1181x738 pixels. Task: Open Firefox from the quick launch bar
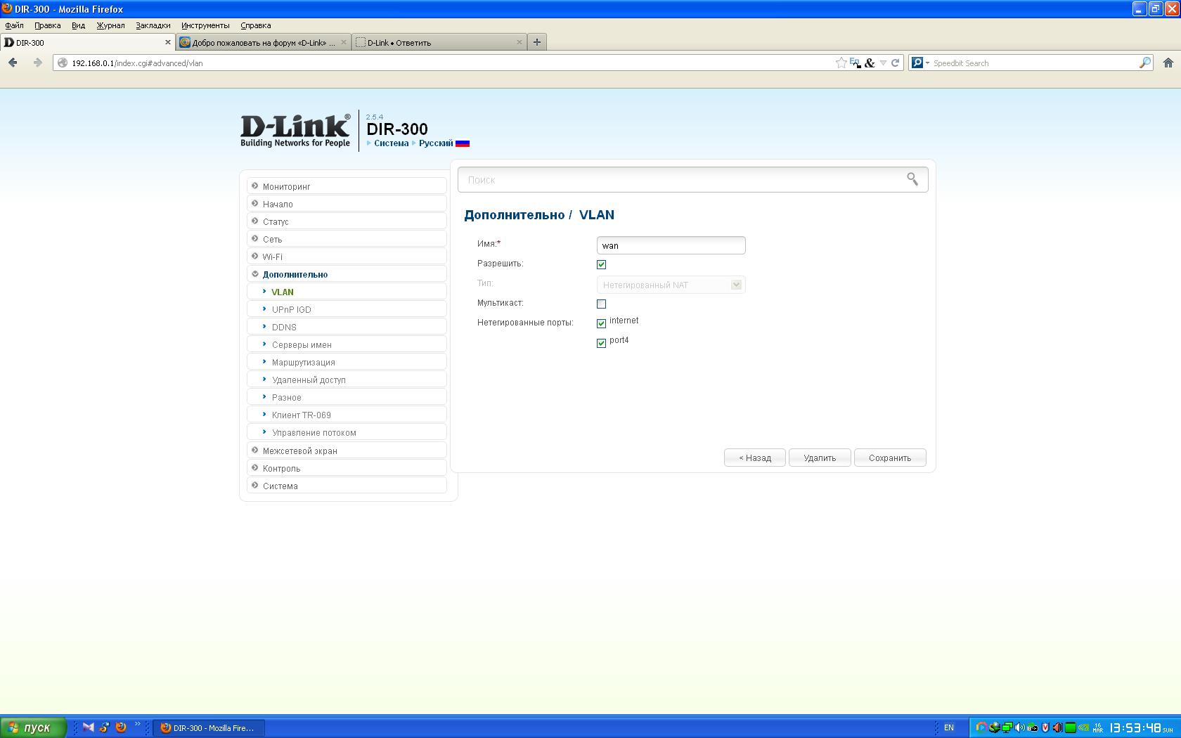tap(121, 727)
